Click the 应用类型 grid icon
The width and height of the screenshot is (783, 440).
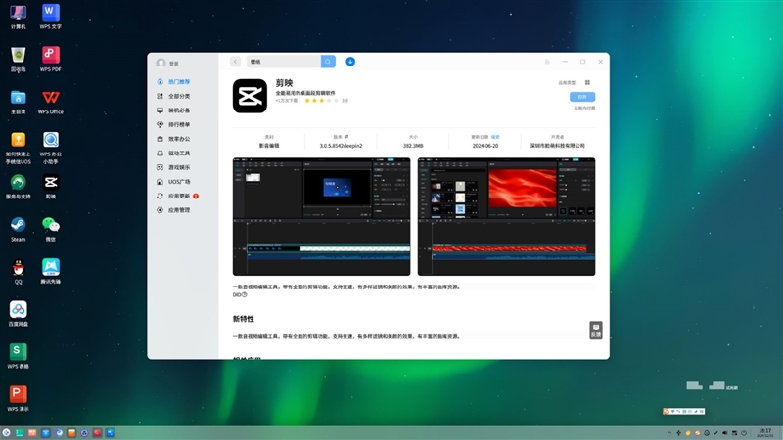[x=587, y=83]
